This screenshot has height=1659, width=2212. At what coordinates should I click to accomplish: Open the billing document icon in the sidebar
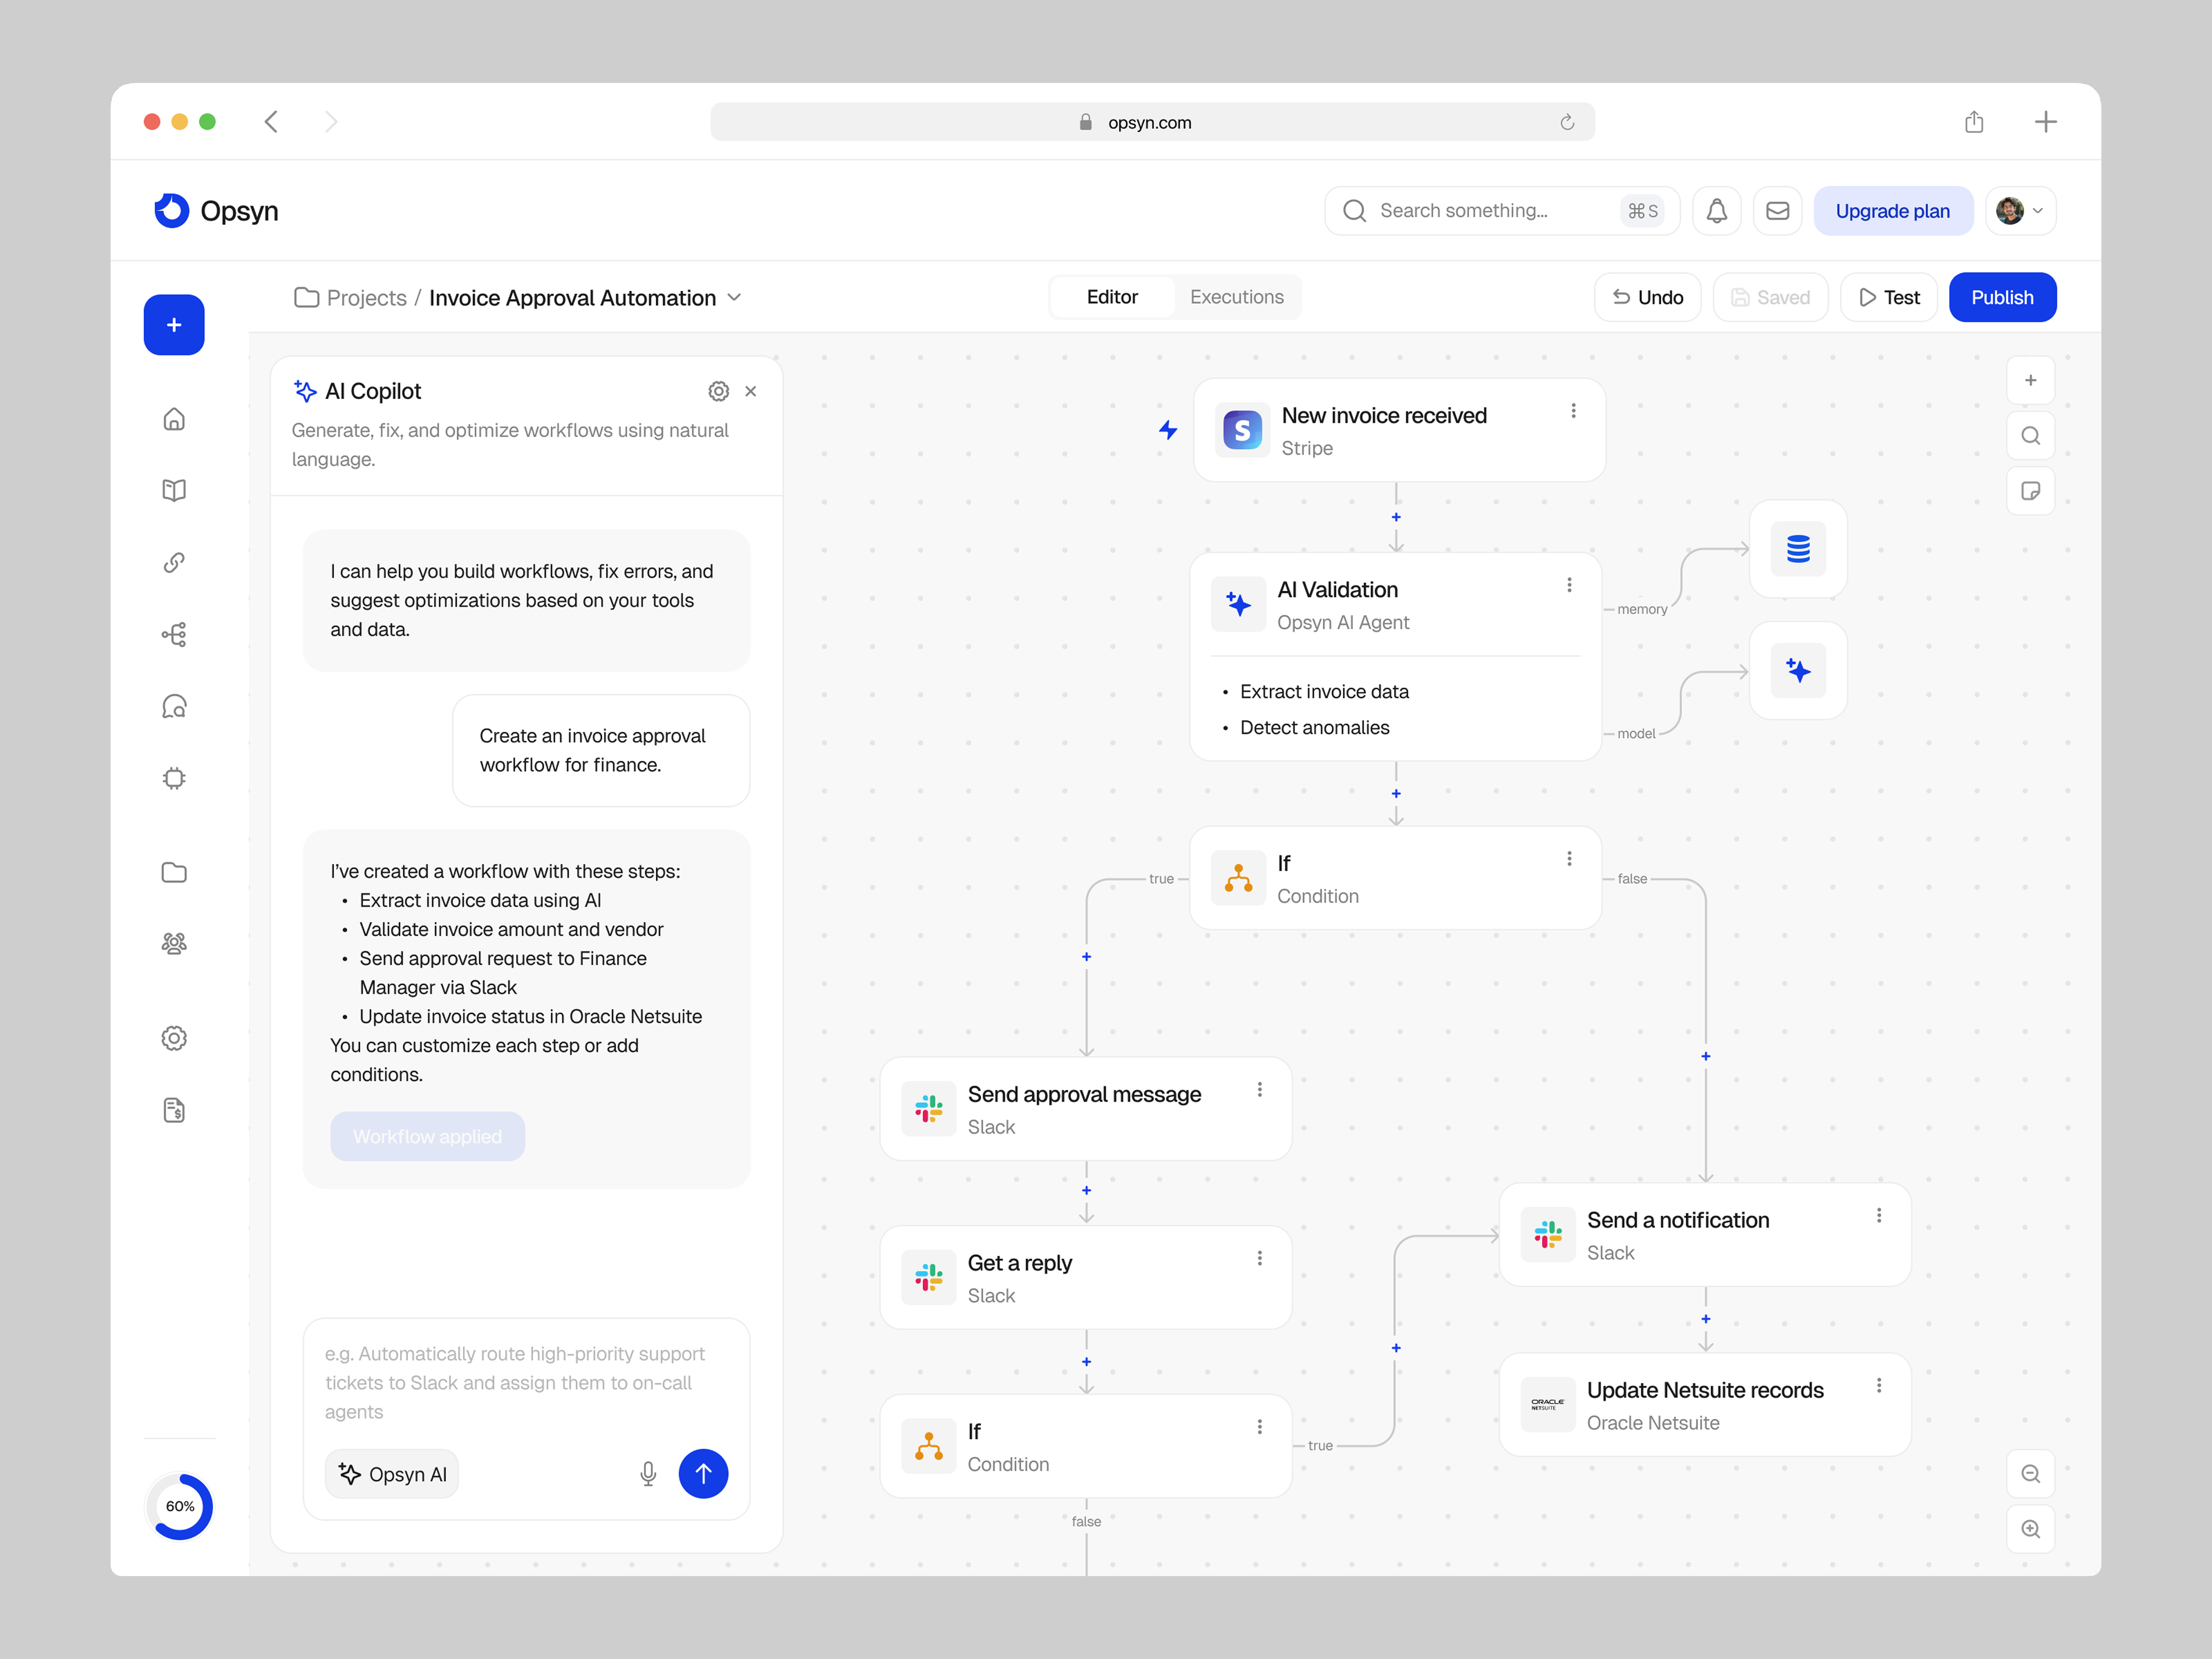pos(174,1110)
